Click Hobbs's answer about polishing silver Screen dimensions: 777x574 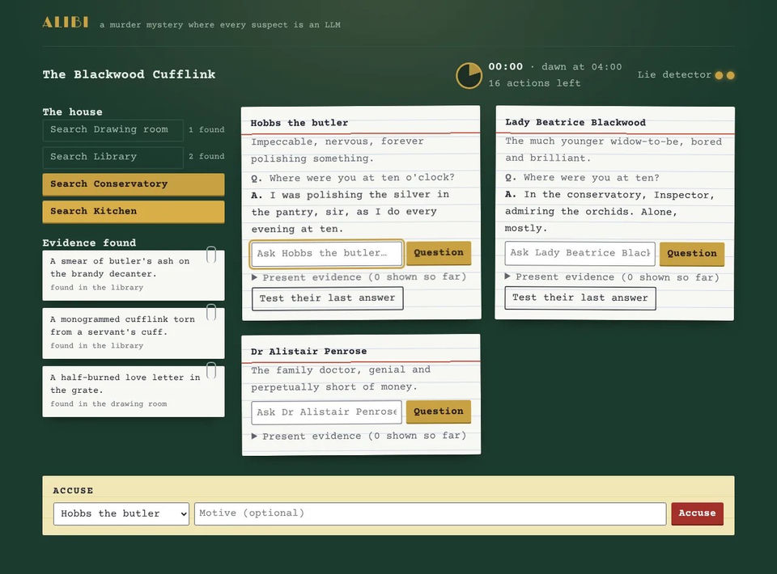[350, 212]
